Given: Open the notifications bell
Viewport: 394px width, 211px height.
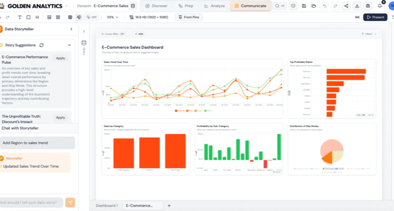Looking at the screenshot, I should tap(380, 6).
